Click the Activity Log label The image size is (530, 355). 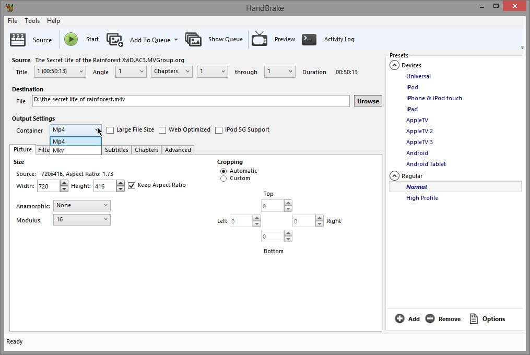339,39
